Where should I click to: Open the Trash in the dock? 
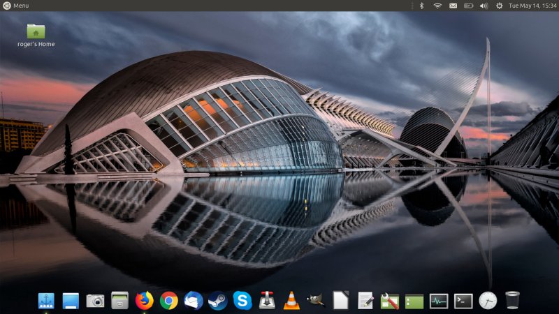pos(512,300)
